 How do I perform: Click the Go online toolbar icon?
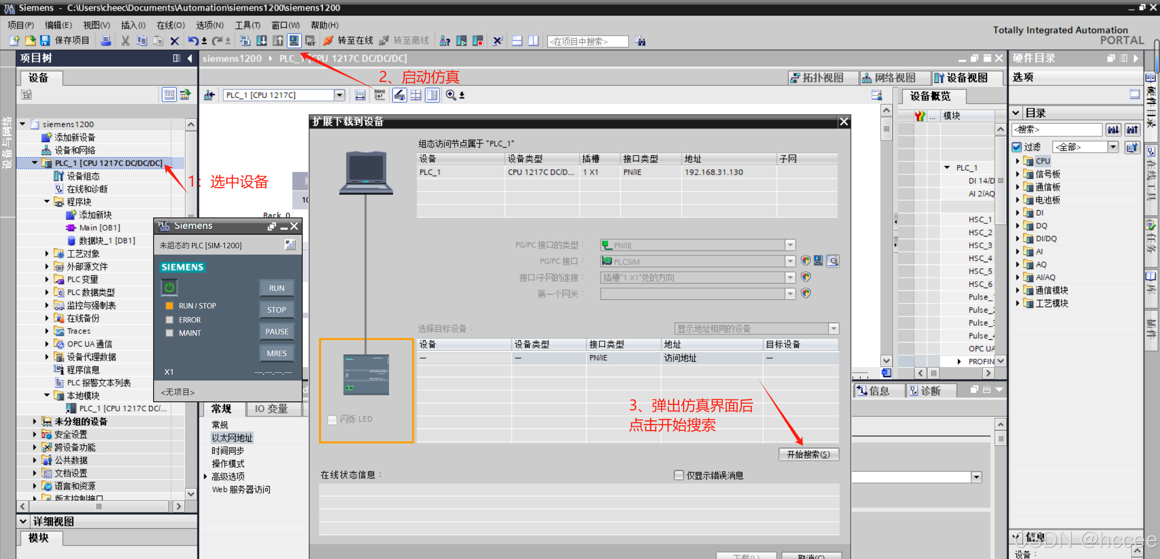coord(328,41)
